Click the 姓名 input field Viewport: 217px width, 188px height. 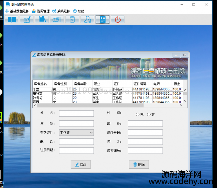pyautogui.click(x=76, y=114)
